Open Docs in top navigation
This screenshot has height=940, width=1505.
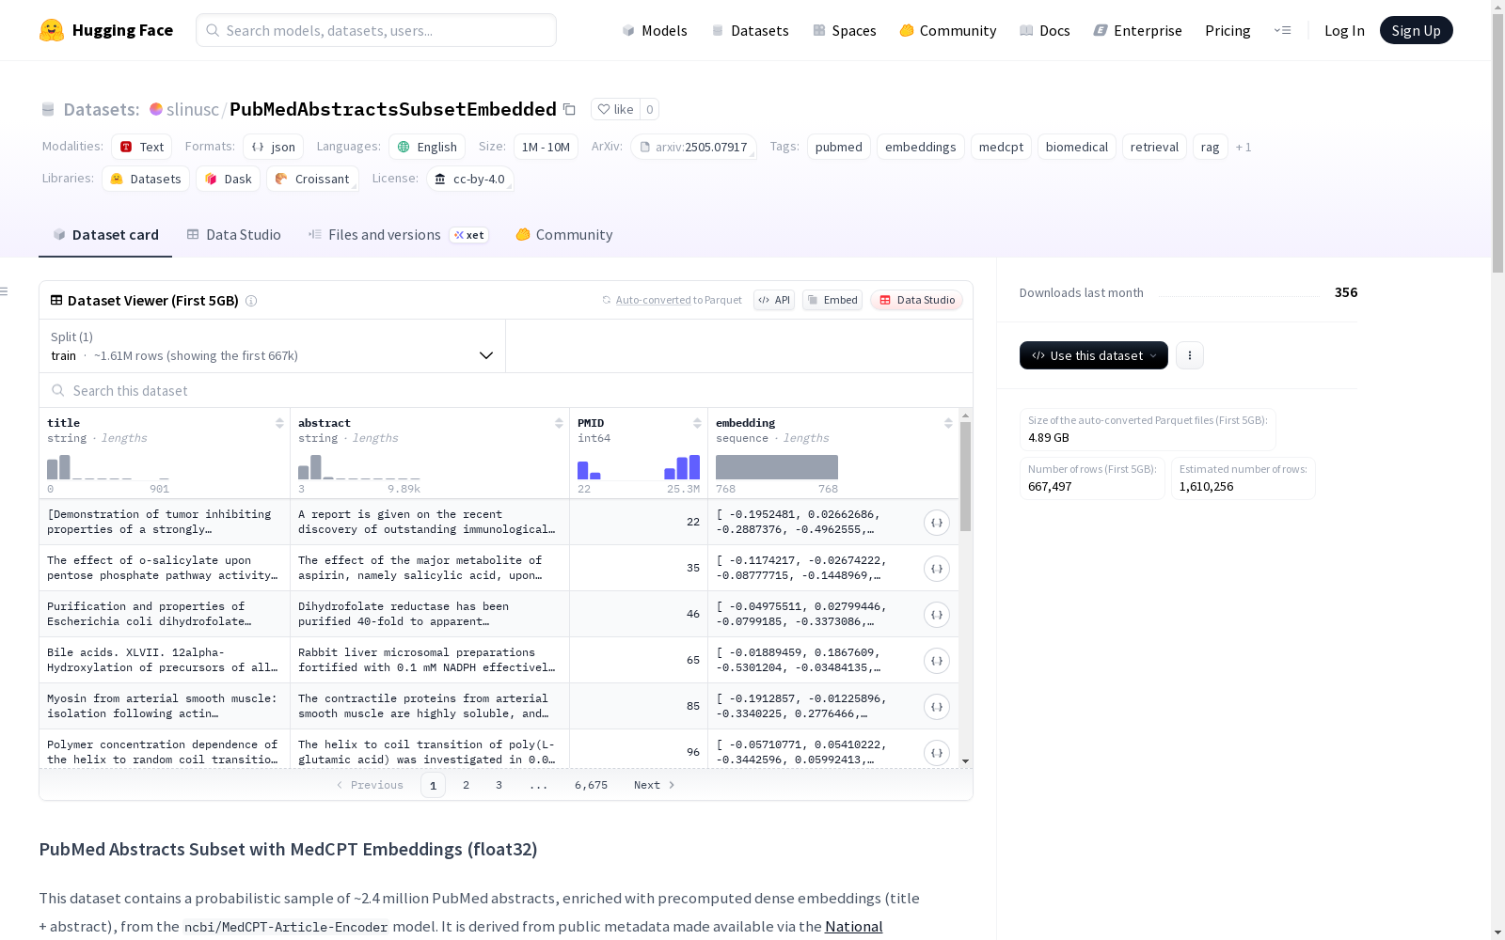[x=1045, y=30]
